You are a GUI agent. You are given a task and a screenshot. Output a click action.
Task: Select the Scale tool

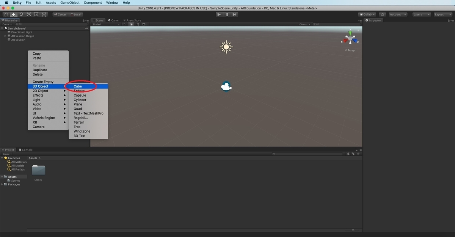(x=29, y=14)
